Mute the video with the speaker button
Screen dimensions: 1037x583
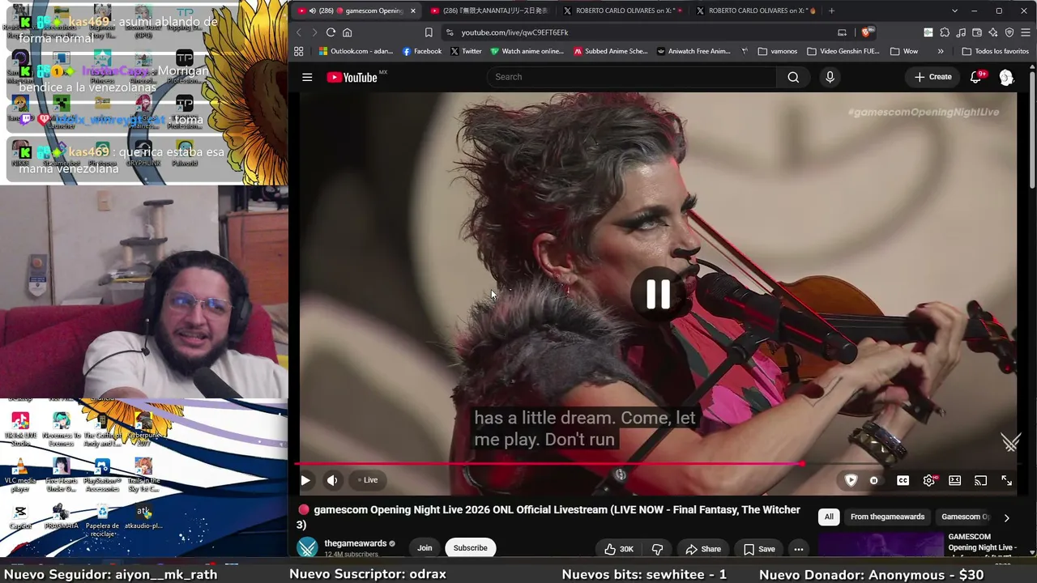[332, 480]
